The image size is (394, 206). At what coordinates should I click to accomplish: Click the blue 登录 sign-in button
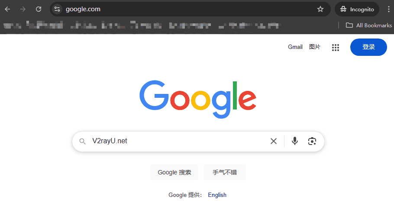[368, 47]
